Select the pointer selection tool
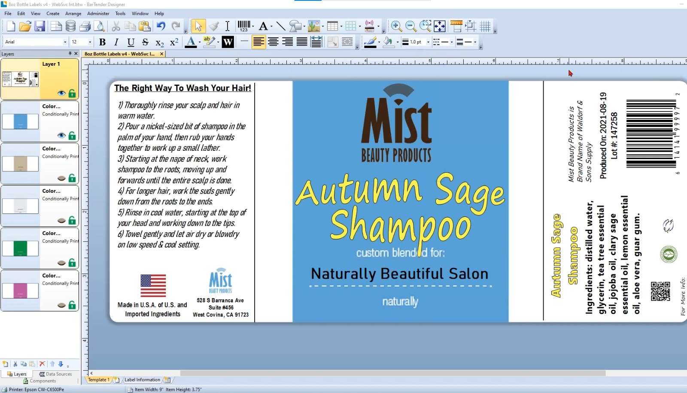 point(198,27)
